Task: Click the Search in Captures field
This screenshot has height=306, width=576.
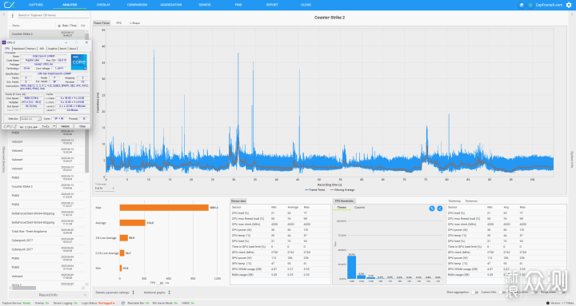Action: coord(53,15)
